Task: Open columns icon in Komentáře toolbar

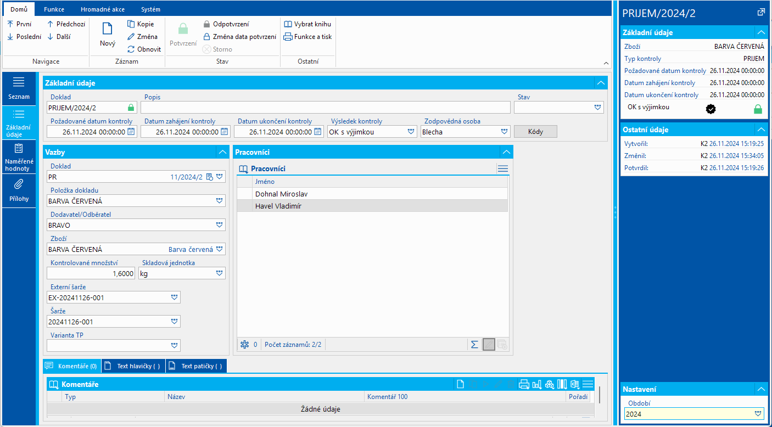Action: [x=562, y=384]
